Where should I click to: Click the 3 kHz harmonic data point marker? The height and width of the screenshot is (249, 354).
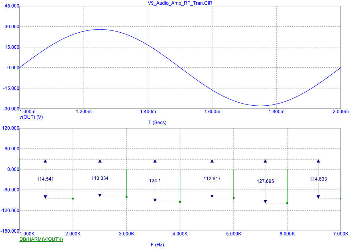pos(127,197)
